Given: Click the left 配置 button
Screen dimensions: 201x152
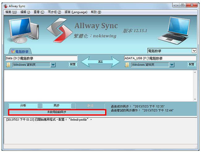Looking at the screenshot, I should 73,64.
